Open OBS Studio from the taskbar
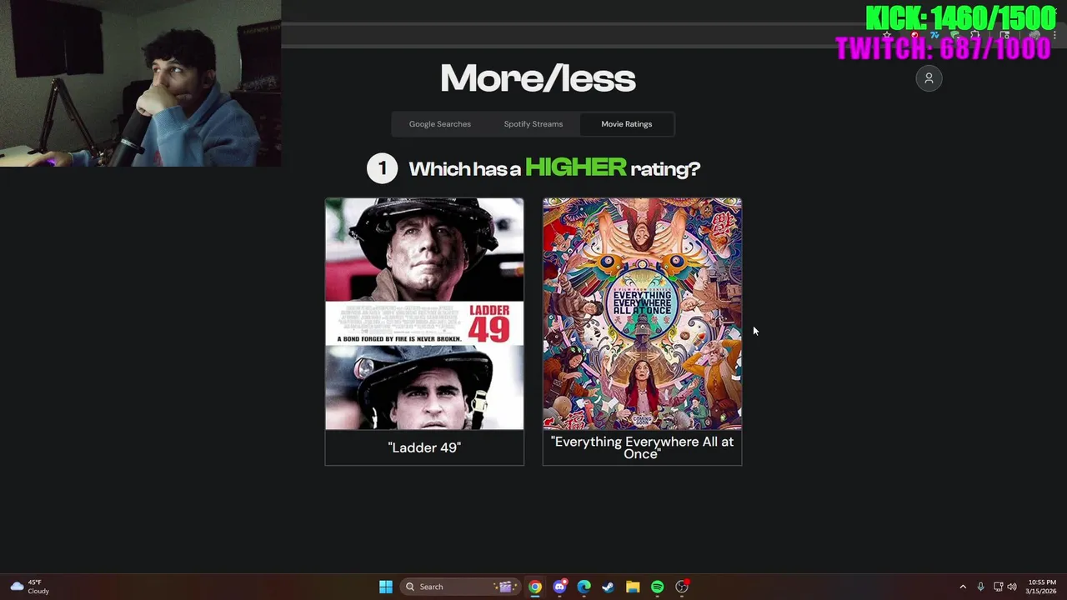The width and height of the screenshot is (1067, 600). 682,587
